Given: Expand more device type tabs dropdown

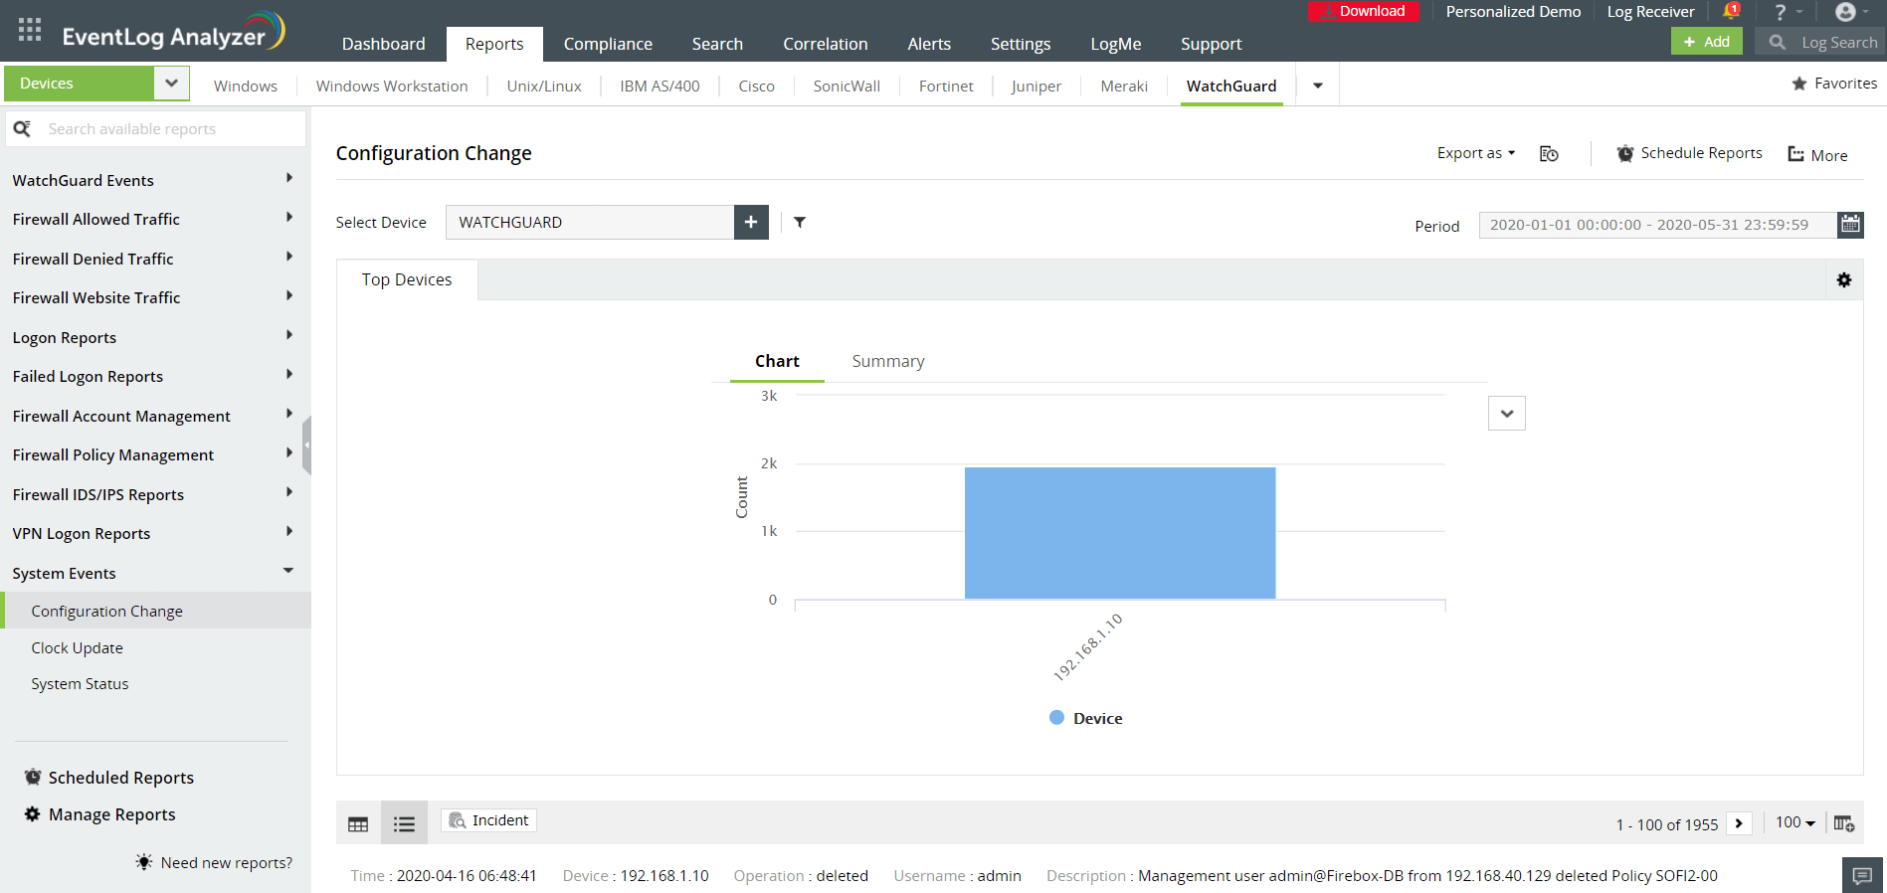Looking at the screenshot, I should (1318, 86).
